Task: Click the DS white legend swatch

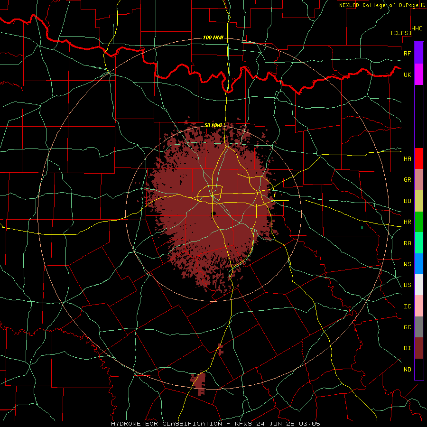Action: tap(419, 285)
